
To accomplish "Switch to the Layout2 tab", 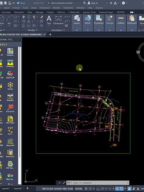I will (x=17, y=188).
